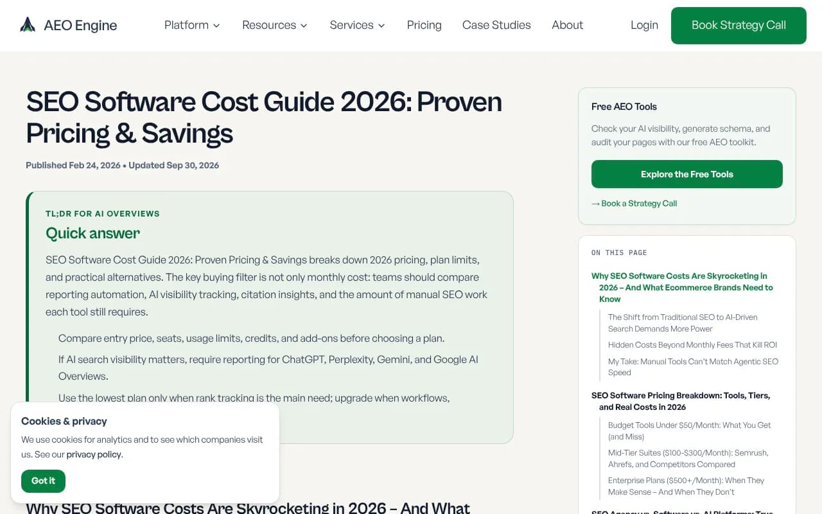
Task: Click the Cookies & privacy heading
Action: click(x=64, y=421)
